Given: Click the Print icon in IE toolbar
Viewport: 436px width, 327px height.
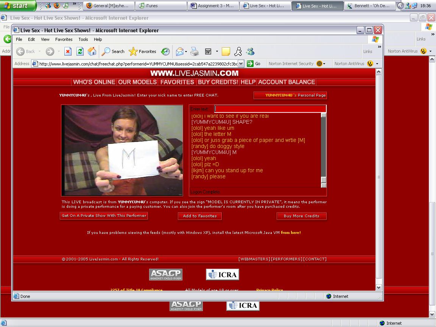Looking at the screenshot, I should pos(195,51).
